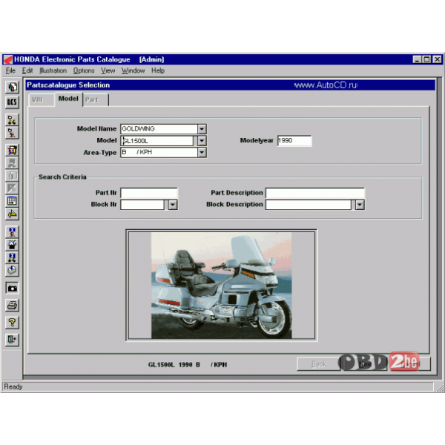Open the DCS toolbar button
Viewport: 445px width, 445px height.
(12, 102)
